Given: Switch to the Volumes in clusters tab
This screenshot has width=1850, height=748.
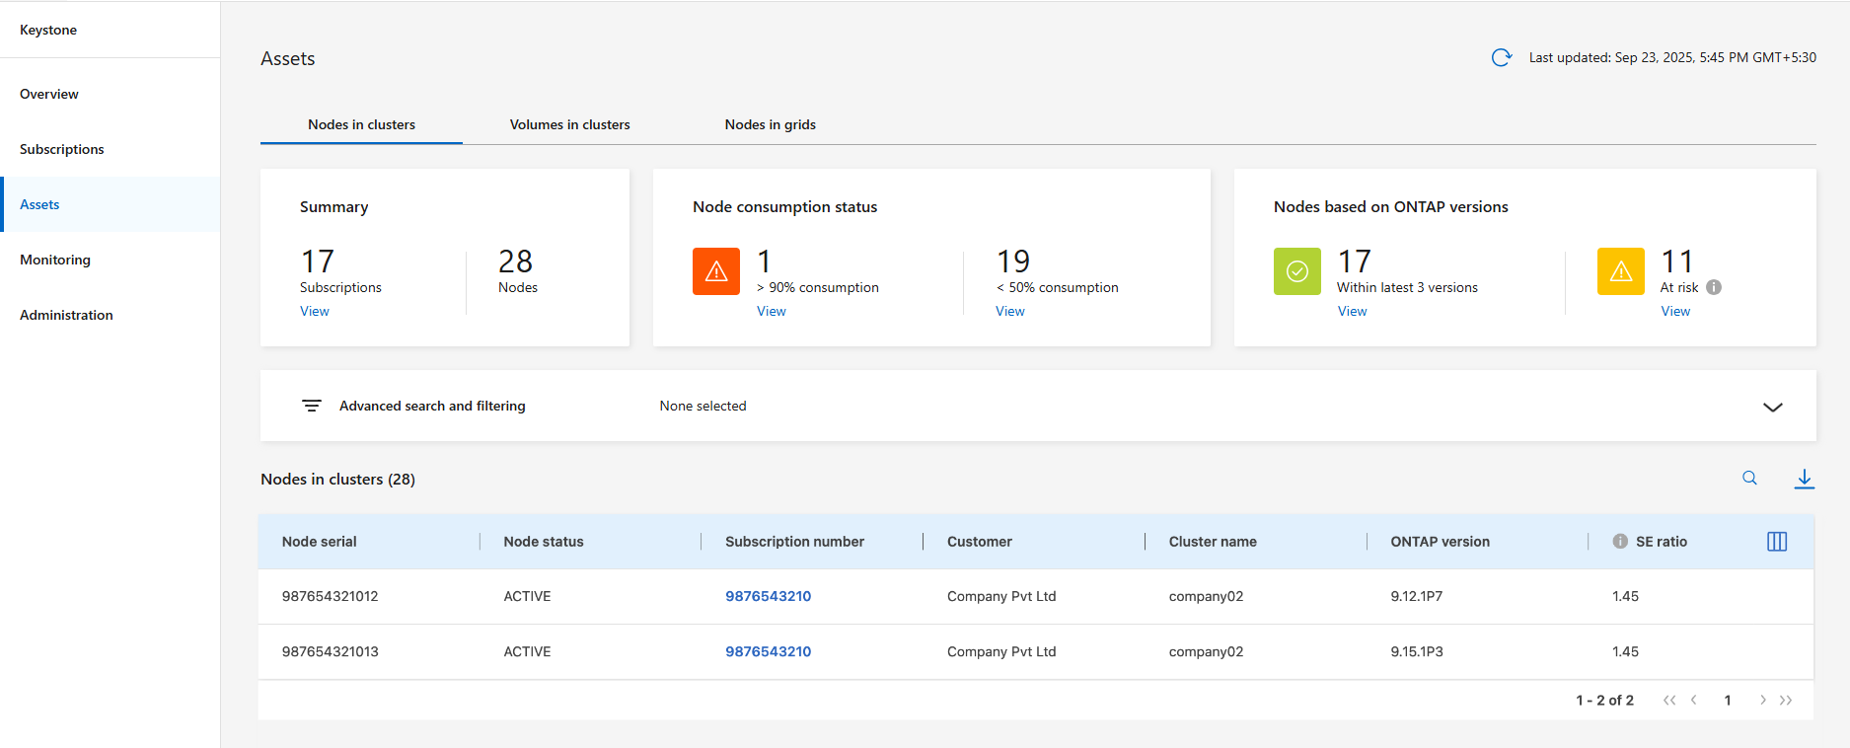Looking at the screenshot, I should [x=569, y=125].
